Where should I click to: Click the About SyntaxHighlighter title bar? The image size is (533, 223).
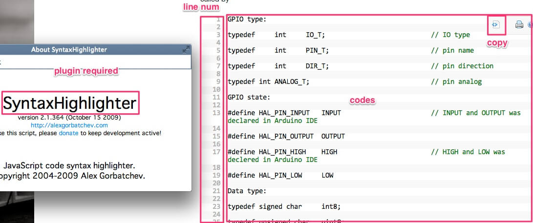[69, 49]
